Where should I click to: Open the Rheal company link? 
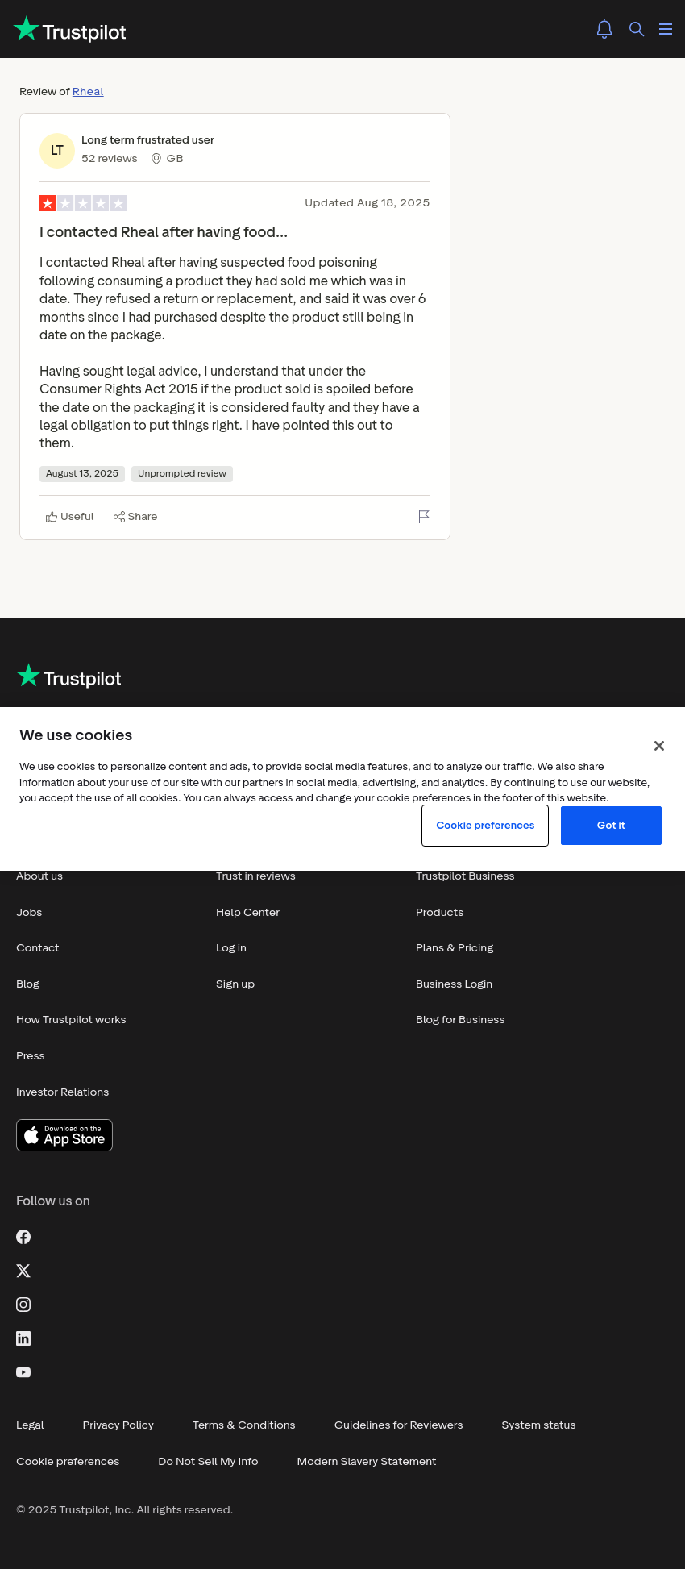coord(88,92)
